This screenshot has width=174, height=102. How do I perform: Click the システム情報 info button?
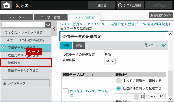click(x=130, y=5)
